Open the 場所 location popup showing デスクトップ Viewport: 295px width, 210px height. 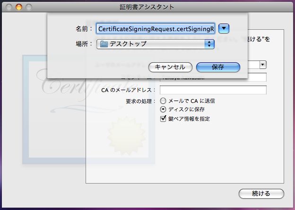[x=156, y=44]
